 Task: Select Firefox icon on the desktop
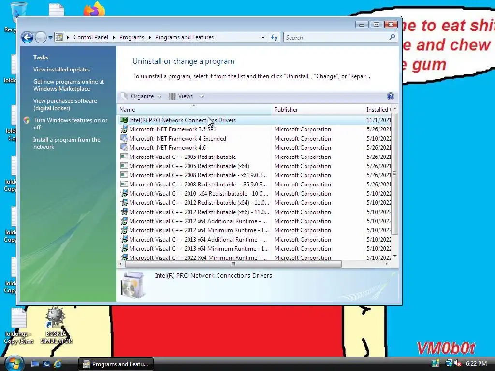point(94,9)
